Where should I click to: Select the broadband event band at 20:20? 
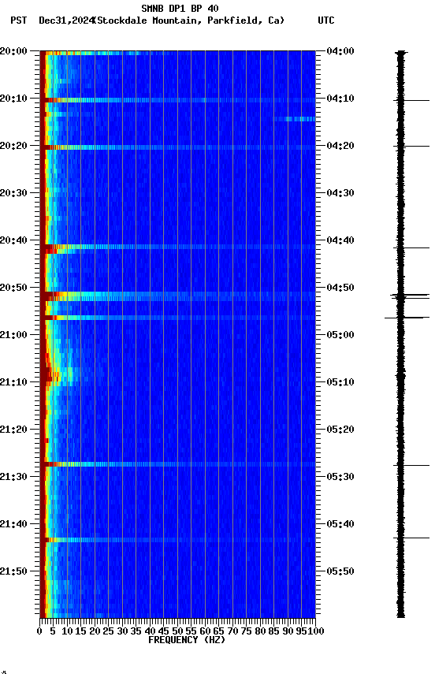coord(177,147)
